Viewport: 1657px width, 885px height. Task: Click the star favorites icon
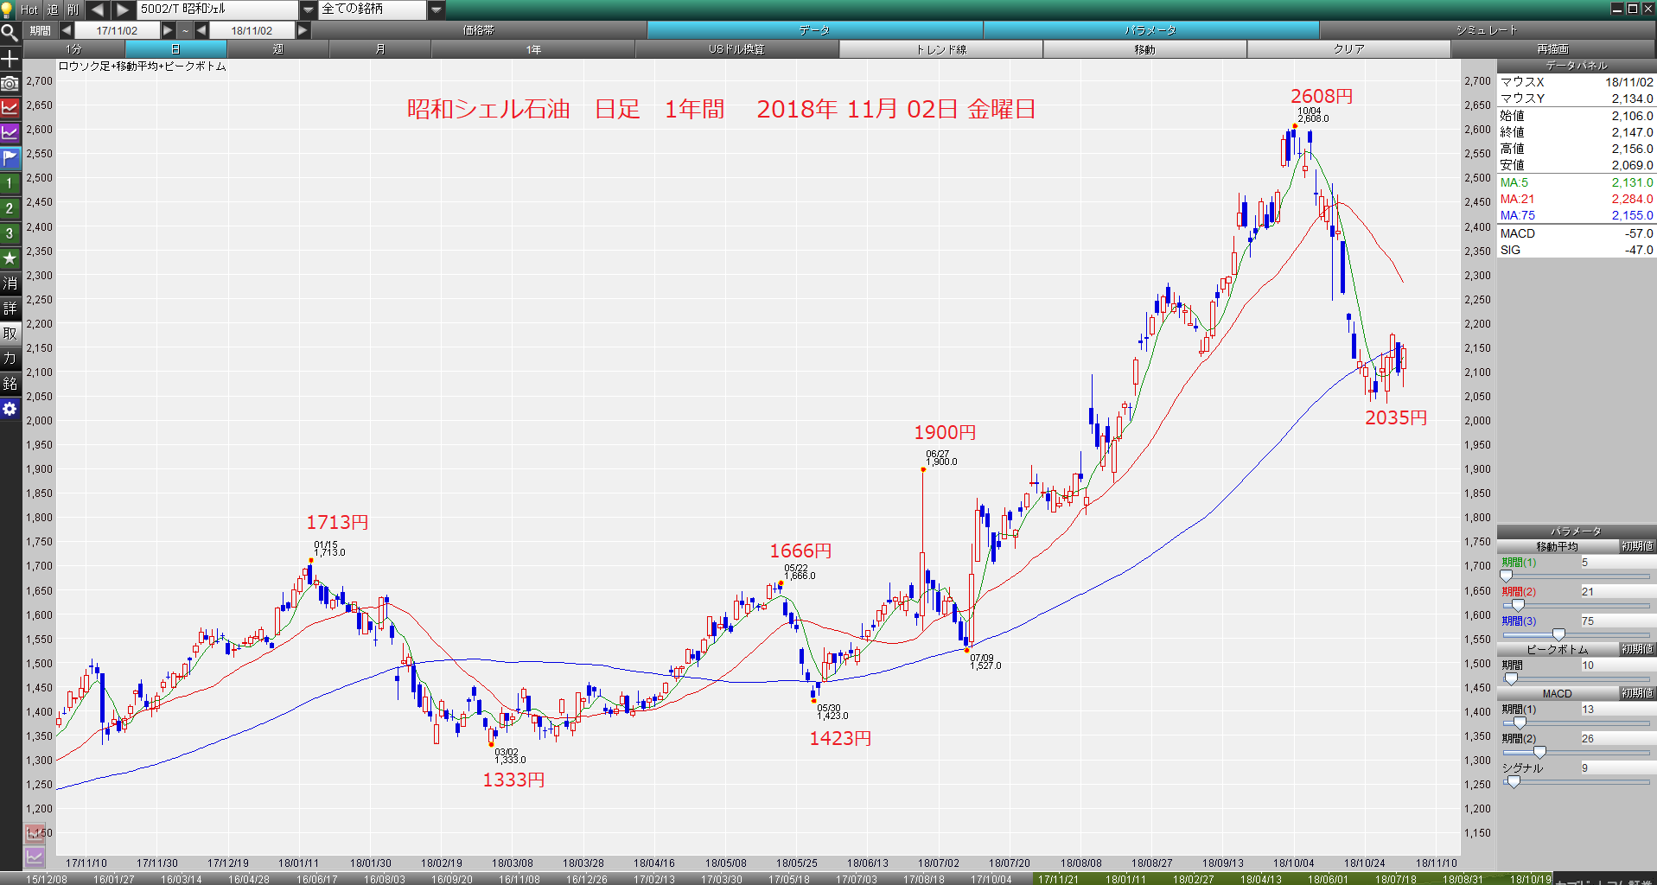(x=10, y=258)
